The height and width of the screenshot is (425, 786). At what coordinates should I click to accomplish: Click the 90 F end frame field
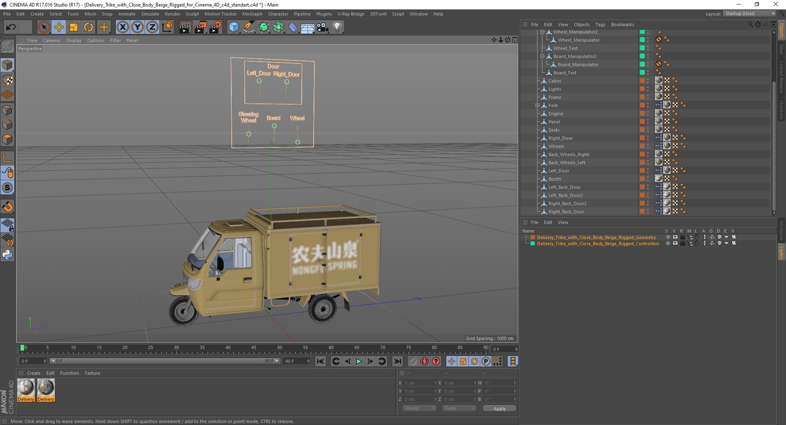tap(297, 361)
